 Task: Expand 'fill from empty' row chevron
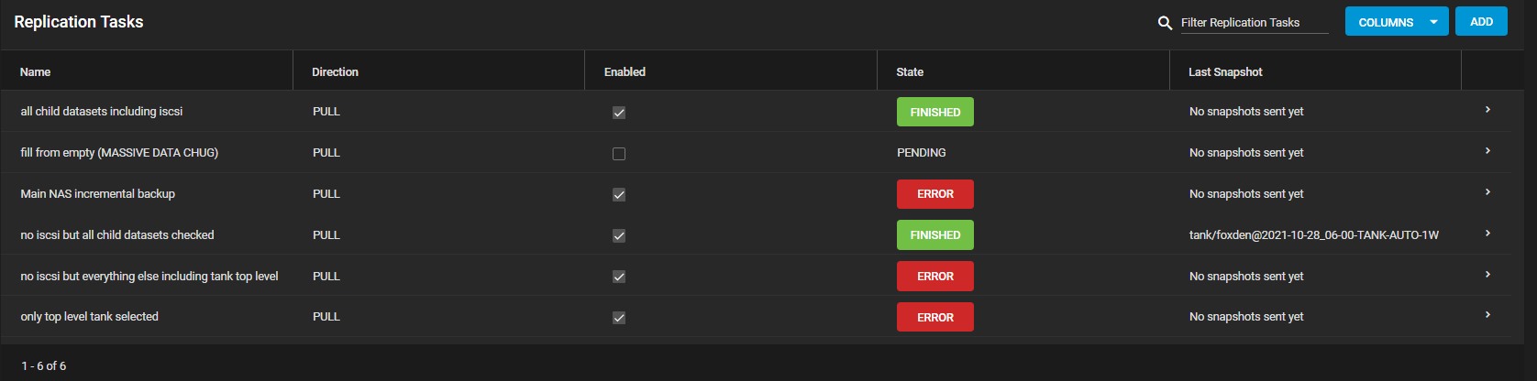(1487, 151)
